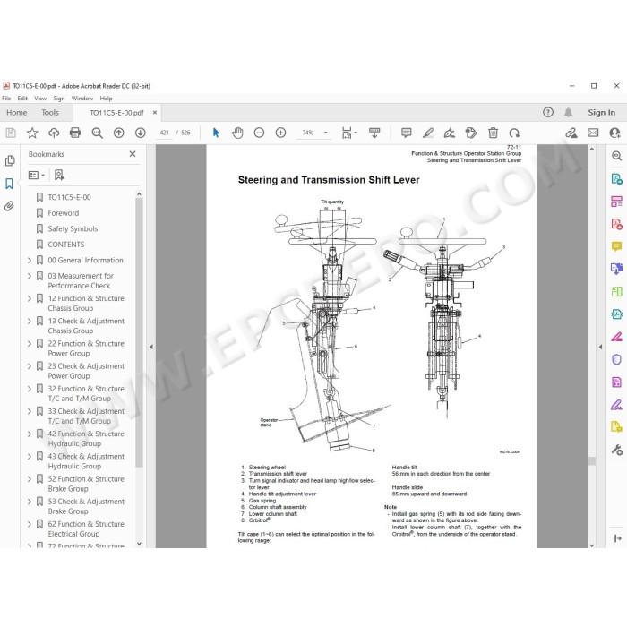Rotate the page view
Screen dimensions: 627x627
click(x=515, y=133)
